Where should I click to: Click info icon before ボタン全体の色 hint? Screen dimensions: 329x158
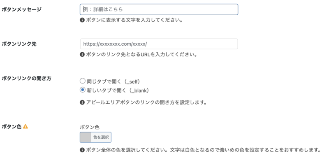pos(82,150)
